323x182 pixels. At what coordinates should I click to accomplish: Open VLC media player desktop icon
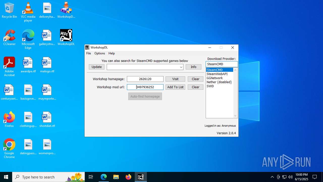pyautogui.click(x=28, y=12)
